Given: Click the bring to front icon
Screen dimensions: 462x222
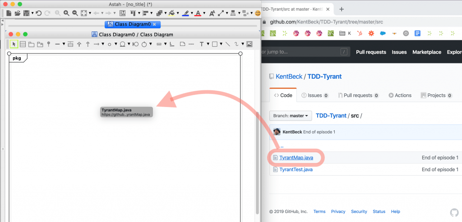Looking at the screenshot, I should click(159, 13).
